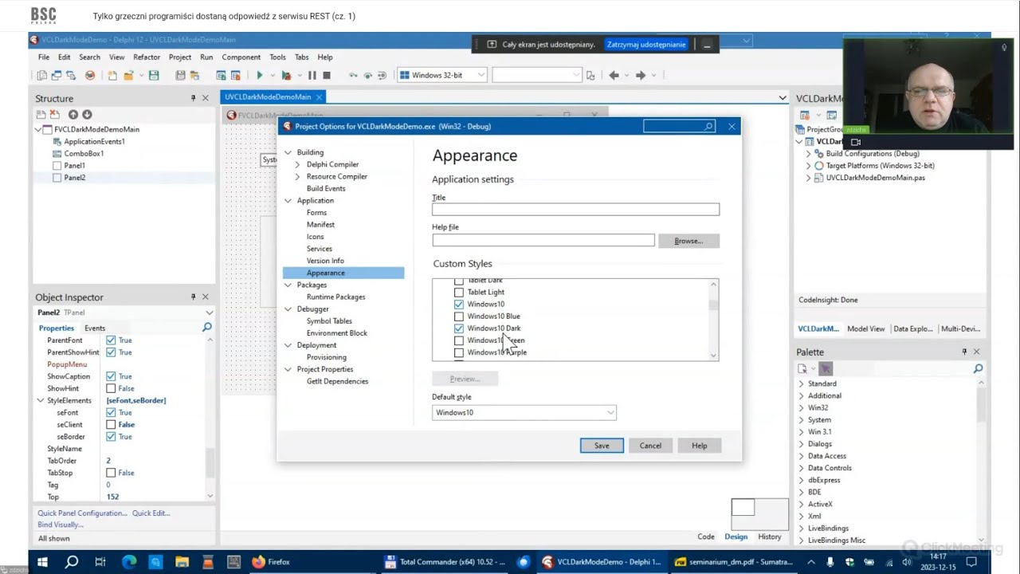
Task: Open the Refactor menu
Action: point(147,57)
